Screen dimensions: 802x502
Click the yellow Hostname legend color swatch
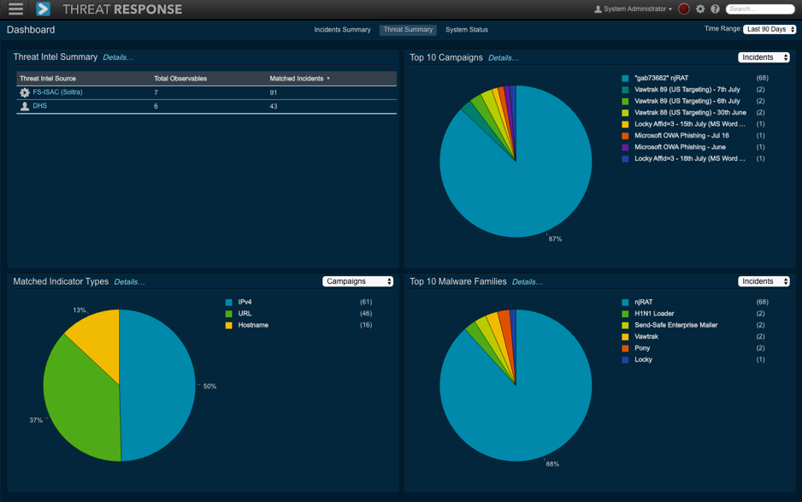coord(228,326)
